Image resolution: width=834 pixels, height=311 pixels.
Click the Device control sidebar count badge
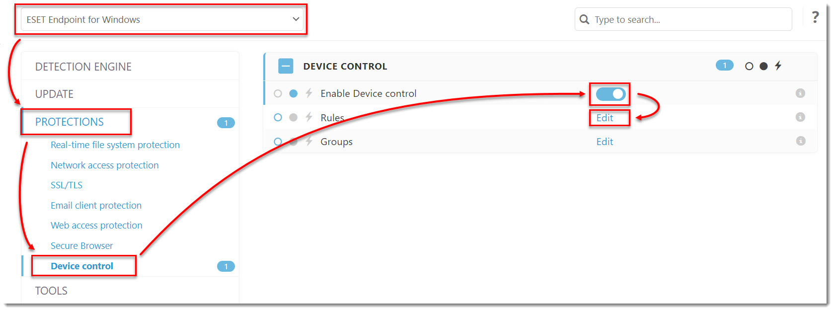click(x=226, y=266)
